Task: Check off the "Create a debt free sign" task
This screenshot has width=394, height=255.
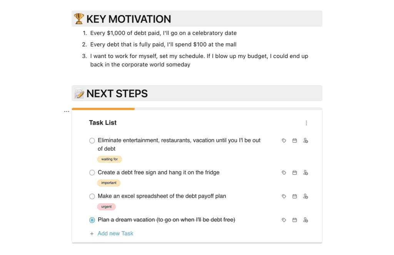Action: click(92, 172)
